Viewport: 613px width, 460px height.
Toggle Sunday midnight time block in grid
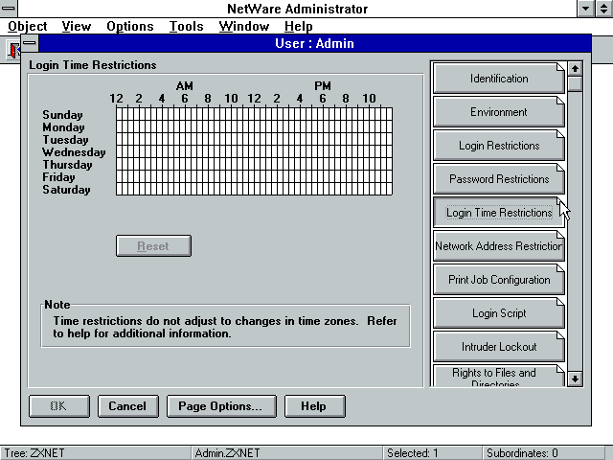click(x=119, y=114)
